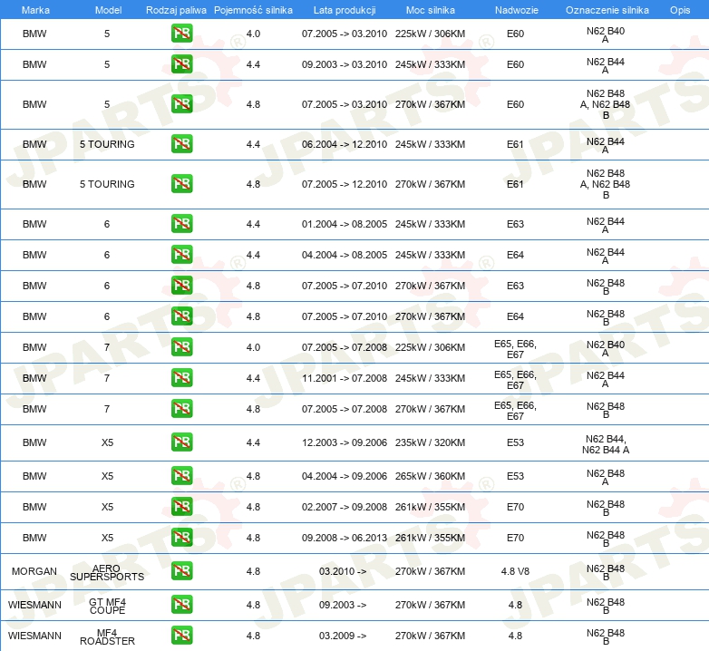Click the fuel icon for the 5 TOURING 4.8 row
Image resolution: width=709 pixels, height=651 pixels.
point(181,184)
